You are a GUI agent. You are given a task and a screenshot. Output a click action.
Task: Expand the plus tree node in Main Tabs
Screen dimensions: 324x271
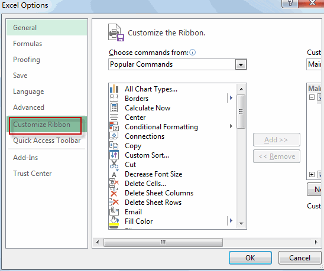tap(312, 175)
